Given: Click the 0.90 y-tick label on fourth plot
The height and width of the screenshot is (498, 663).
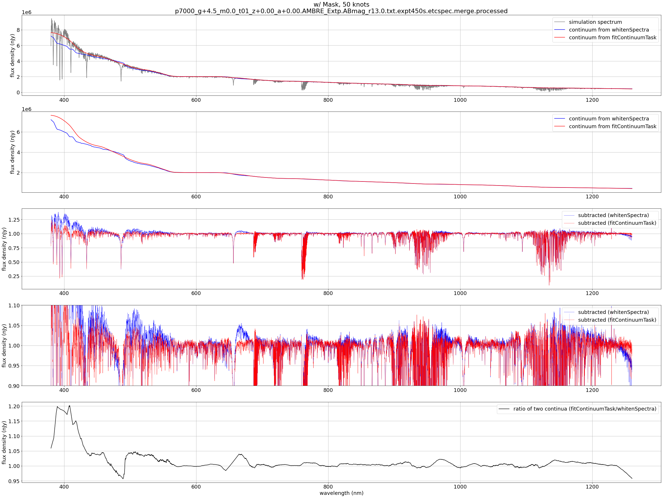Looking at the screenshot, I should pos(14,386).
